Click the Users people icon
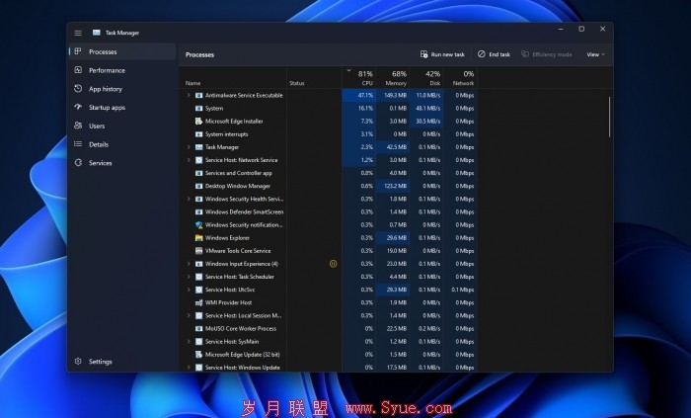This screenshot has width=691, height=418. (78, 125)
